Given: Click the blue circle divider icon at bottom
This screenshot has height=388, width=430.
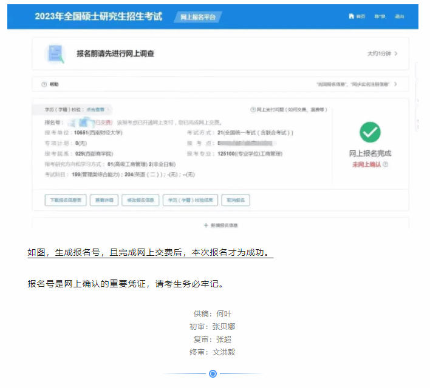Looking at the screenshot, I should click(213, 373).
